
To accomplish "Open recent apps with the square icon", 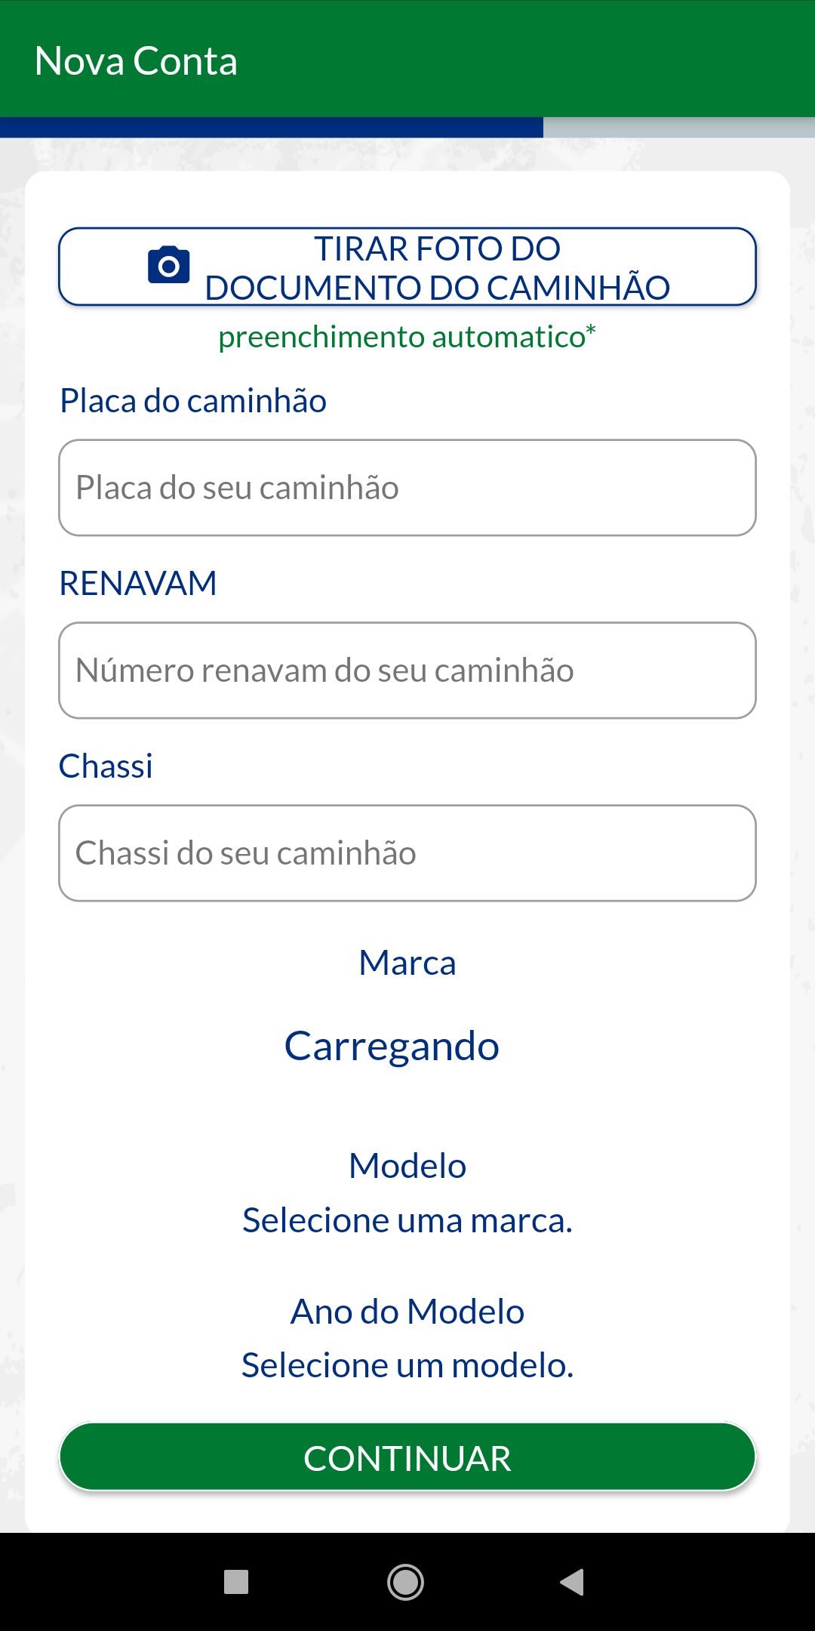I will point(236,1581).
